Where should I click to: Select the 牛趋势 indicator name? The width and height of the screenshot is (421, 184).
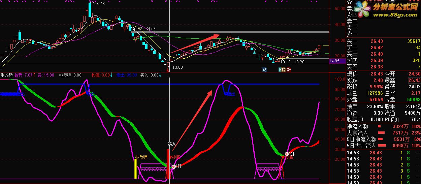point(6,75)
